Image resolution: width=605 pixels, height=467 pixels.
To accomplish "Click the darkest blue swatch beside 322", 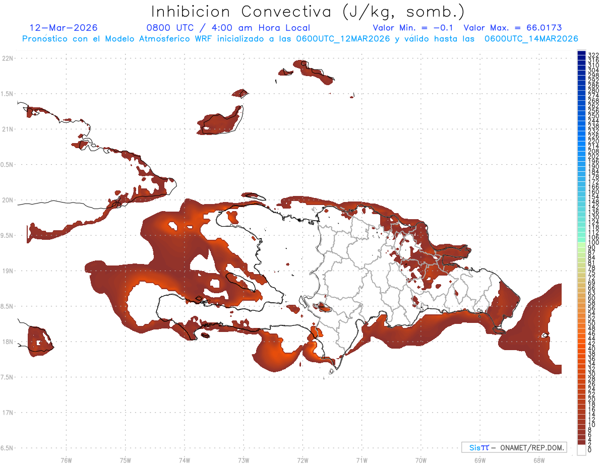I will pos(581,53).
